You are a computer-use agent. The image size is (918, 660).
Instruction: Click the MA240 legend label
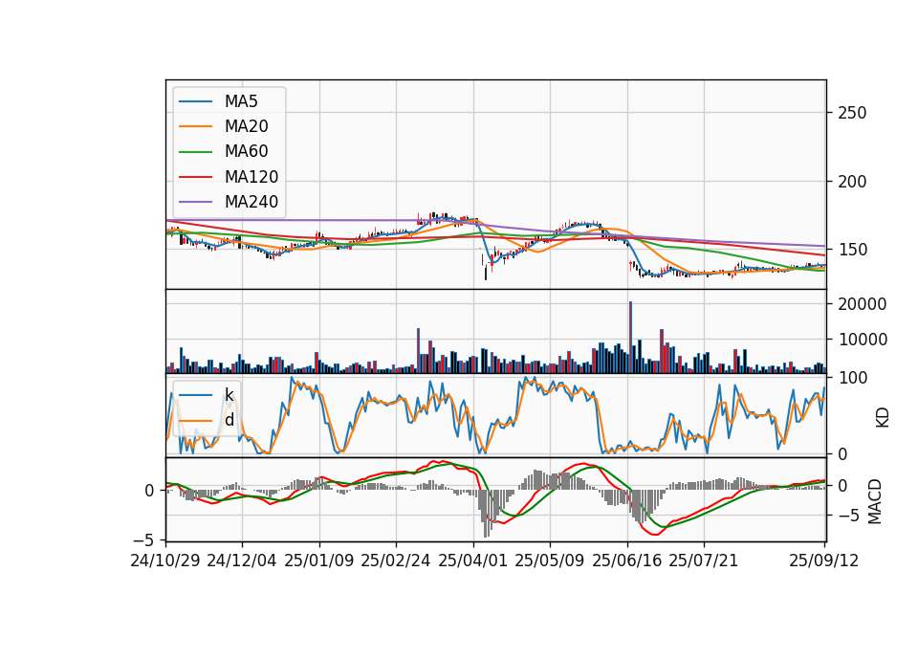pyautogui.click(x=251, y=202)
